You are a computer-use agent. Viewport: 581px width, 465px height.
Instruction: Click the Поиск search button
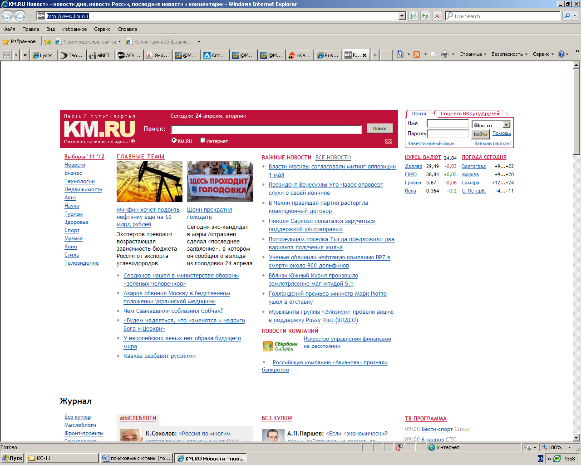[380, 129]
